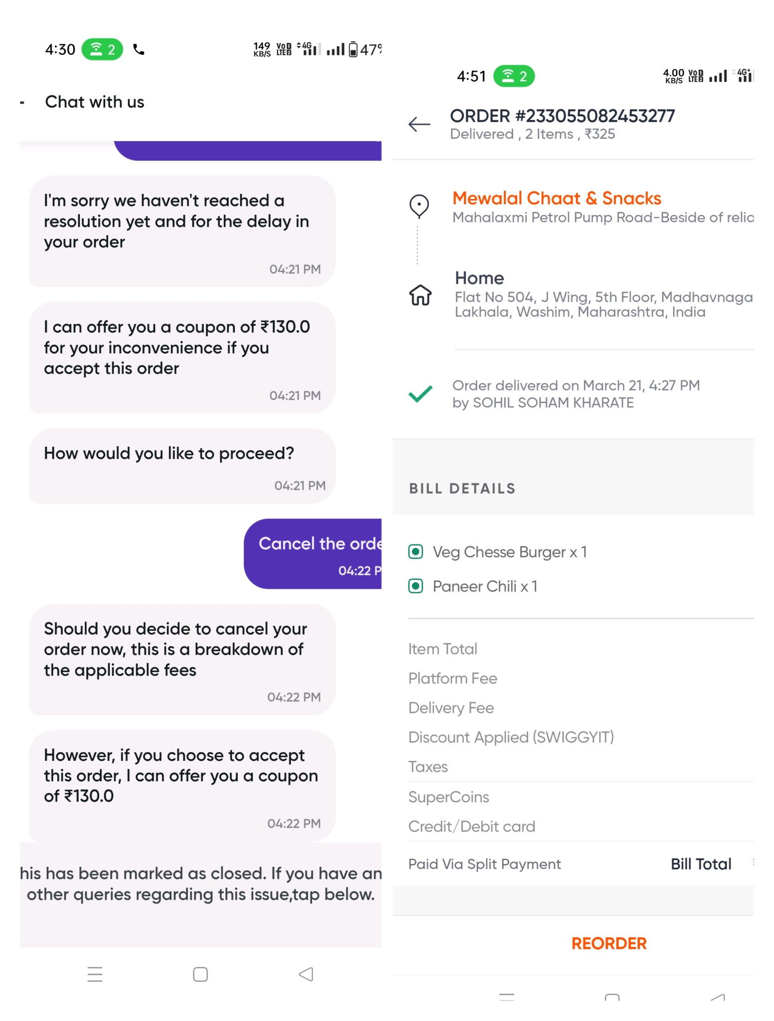Screen dimensions: 774x1021
Task: Tap the Home address house icon
Action: tap(420, 295)
